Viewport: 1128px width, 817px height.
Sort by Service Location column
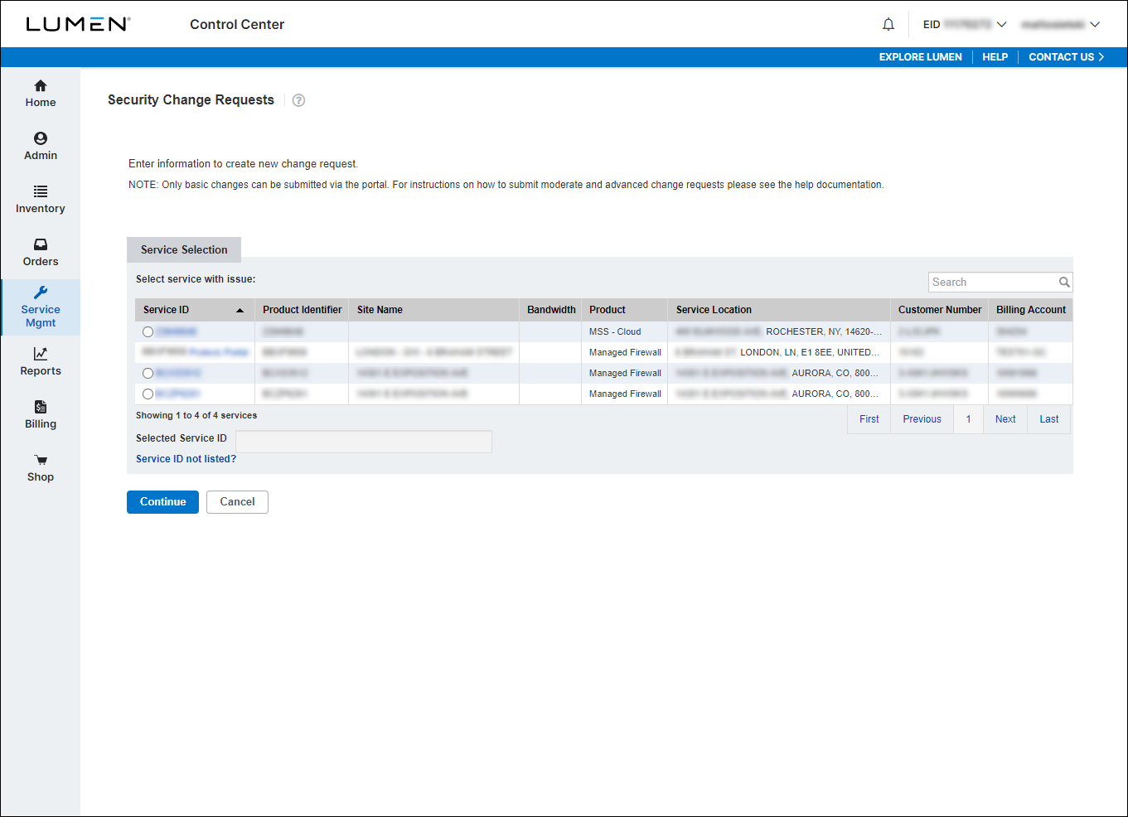[778, 310]
